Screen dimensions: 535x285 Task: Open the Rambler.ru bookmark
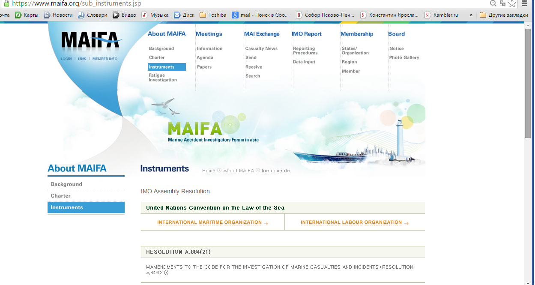pyautogui.click(x=441, y=15)
